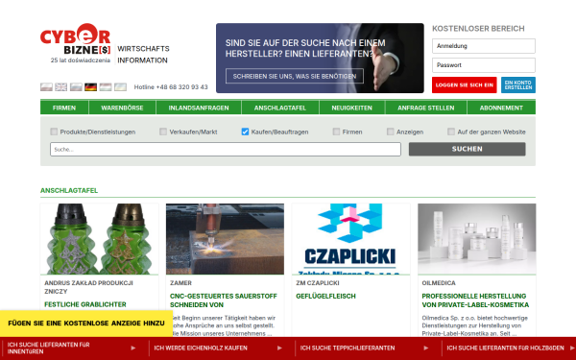Open 'Professionelle Herstellung von Private-Label-Kosmetika' ad
This screenshot has width=576, height=360.
tap(475, 300)
